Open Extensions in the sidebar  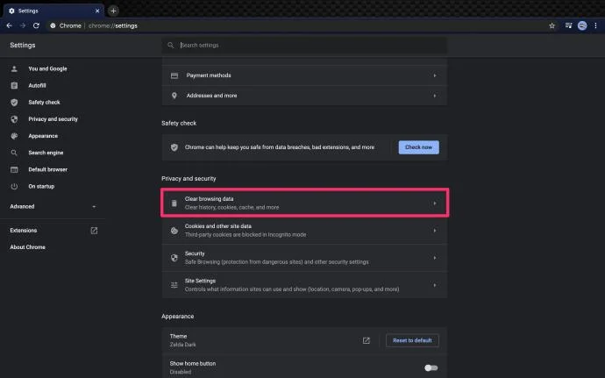click(x=24, y=231)
